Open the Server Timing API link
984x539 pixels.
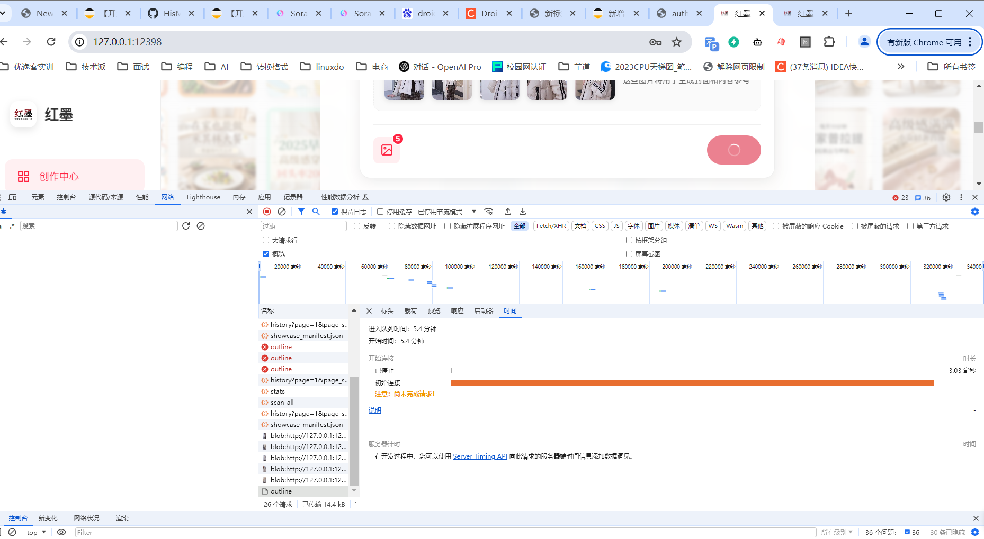(480, 456)
